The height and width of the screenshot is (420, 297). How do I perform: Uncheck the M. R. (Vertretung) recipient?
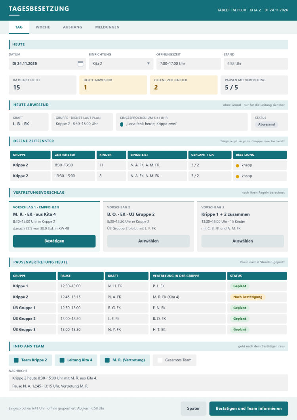107,360
